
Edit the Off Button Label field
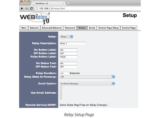(x=68, y=53)
